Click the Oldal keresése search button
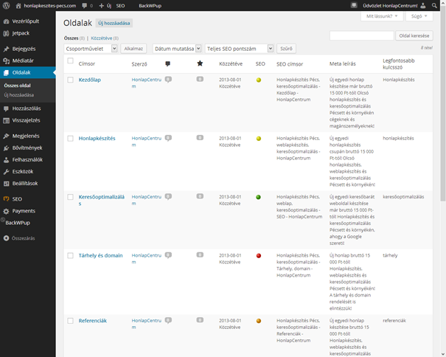Screen dimensions: 446x357 pos(414,35)
